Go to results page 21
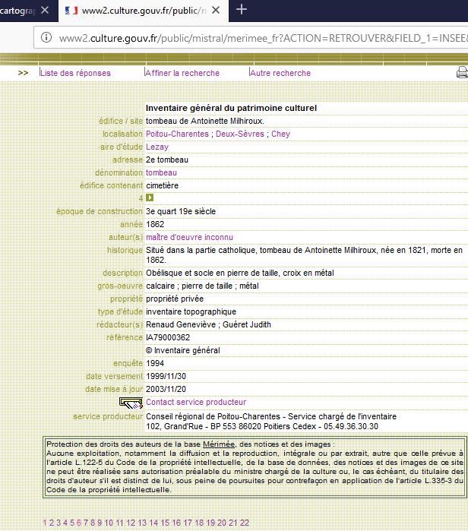The image size is (468, 531). point(233,523)
